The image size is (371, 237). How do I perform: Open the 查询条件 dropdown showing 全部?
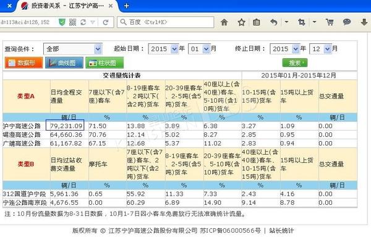(x=73, y=49)
